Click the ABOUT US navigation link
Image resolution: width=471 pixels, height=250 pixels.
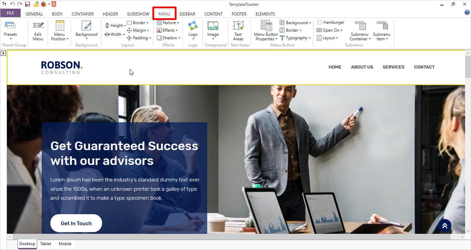click(362, 67)
